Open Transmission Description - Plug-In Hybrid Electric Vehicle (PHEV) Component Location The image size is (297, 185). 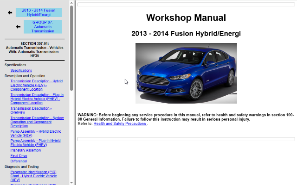pos(37,99)
